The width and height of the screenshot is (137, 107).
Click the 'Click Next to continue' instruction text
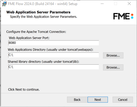click(x=24, y=90)
